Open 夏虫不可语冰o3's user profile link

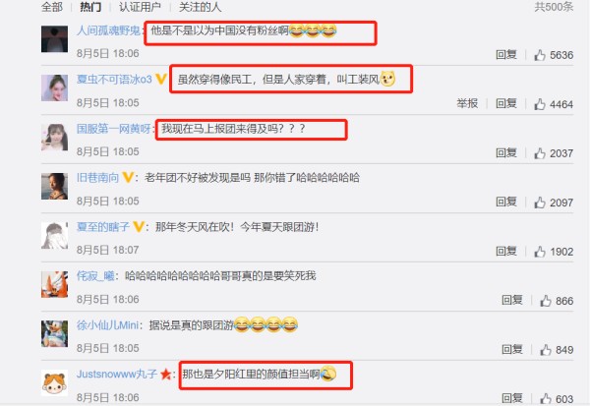pos(114,80)
